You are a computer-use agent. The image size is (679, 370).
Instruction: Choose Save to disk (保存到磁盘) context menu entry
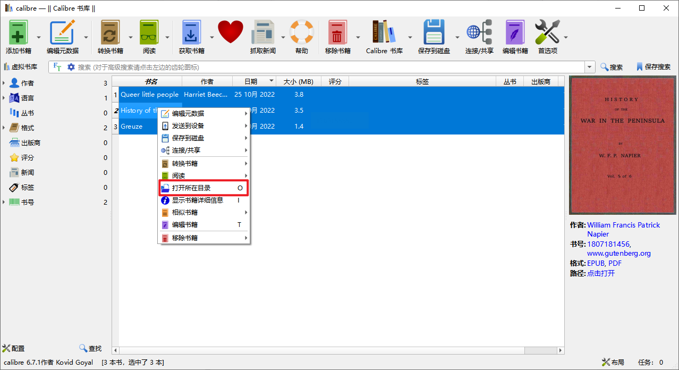tap(204, 138)
